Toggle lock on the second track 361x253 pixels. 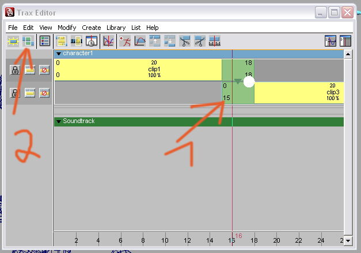point(16,93)
